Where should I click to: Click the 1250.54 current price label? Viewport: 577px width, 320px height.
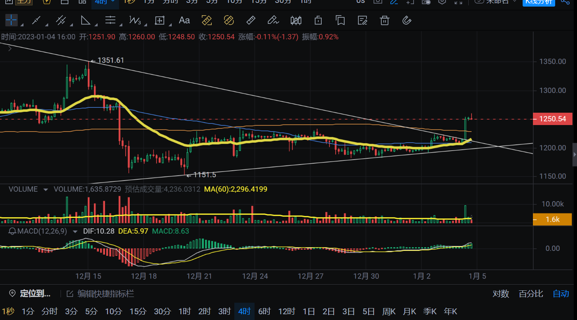tap(552, 119)
